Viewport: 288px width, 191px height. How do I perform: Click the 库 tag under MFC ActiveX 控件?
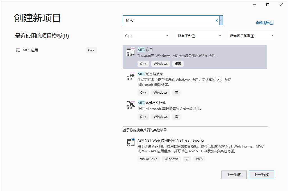(176, 116)
